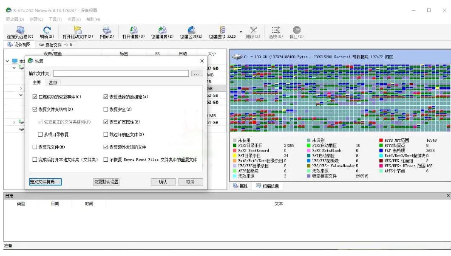Collapse the tree node beside the 52 GB row
Viewport: 451px width, 256px height.
pos(21,95)
